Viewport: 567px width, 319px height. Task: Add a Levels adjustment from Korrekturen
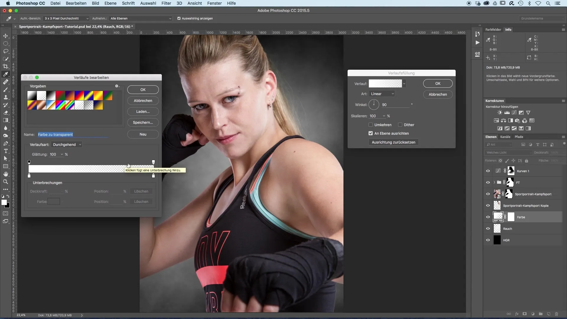(507, 113)
